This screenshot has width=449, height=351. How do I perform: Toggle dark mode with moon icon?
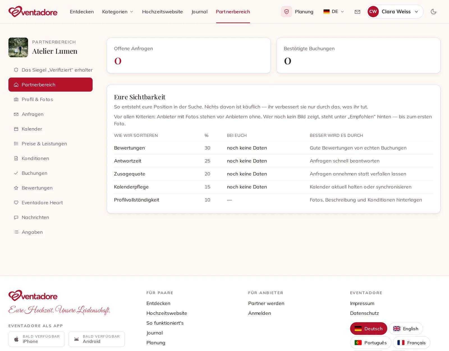pyautogui.click(x=434, y=12)
